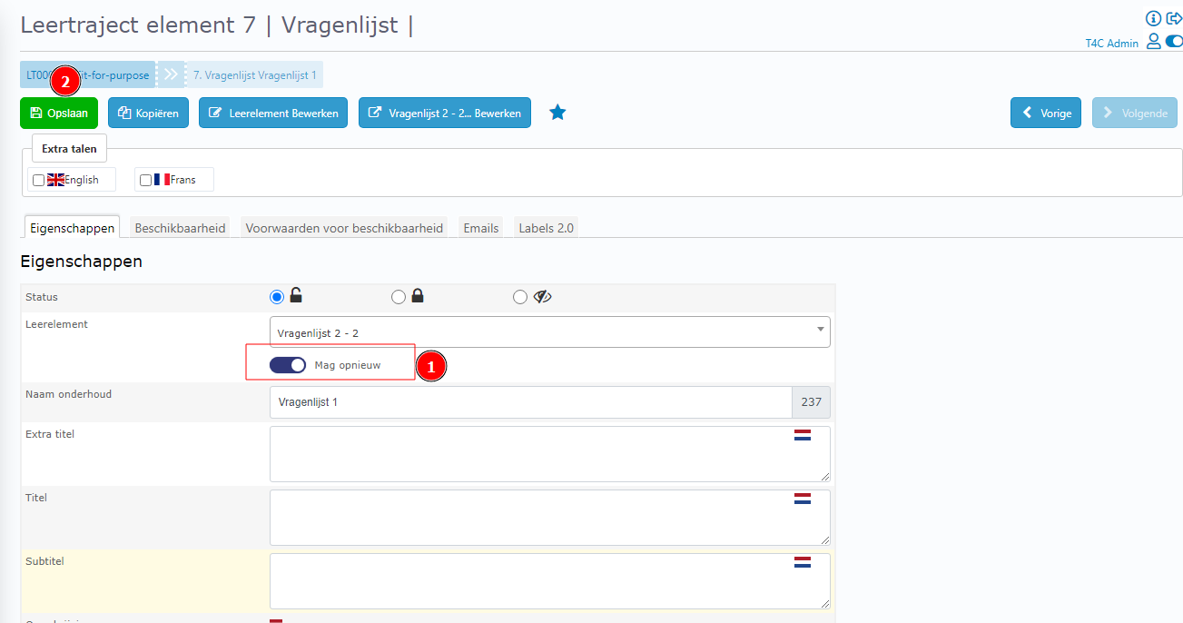Toggle the Mag opnieuw switch
Image resolution: width=1183 pixels, height=623 pixels.
pos(288,365)
